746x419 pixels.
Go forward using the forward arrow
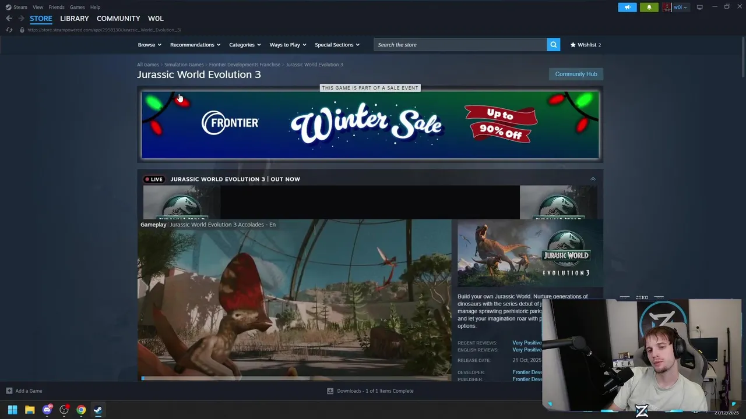pyautogui.click(x=21, y=19)
